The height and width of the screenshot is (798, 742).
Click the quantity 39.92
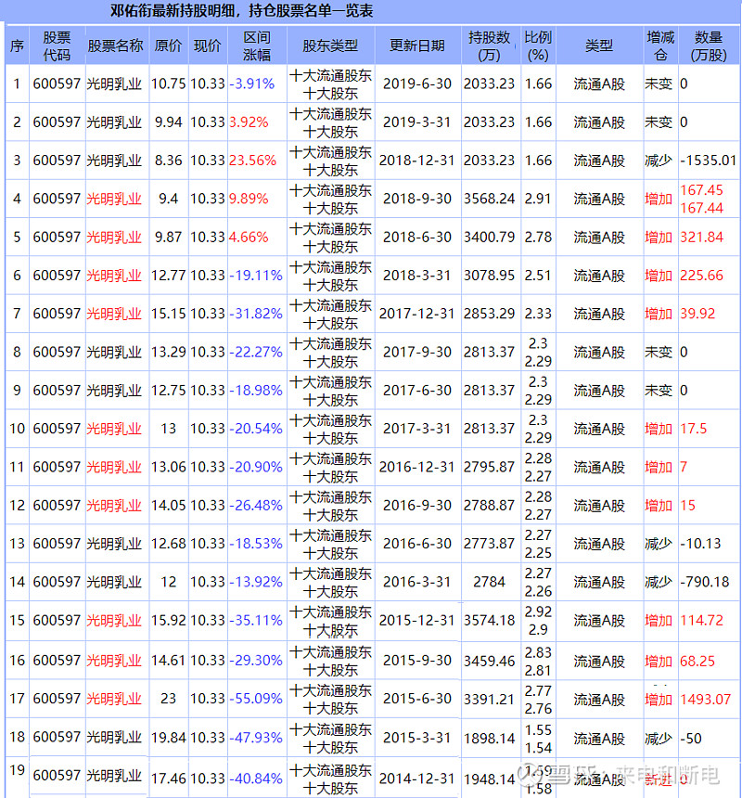(x=697, y=314)
